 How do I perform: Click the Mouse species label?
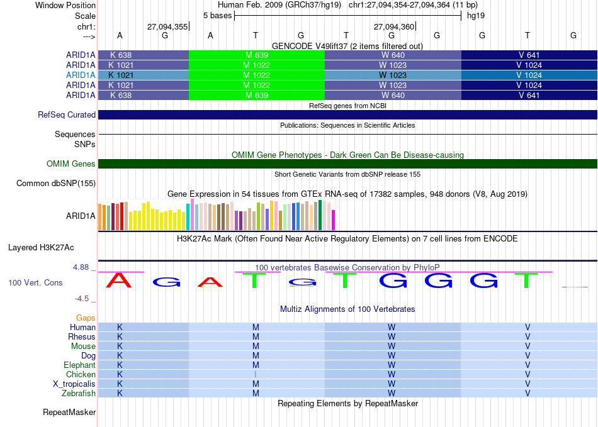[x=83, y=347]
